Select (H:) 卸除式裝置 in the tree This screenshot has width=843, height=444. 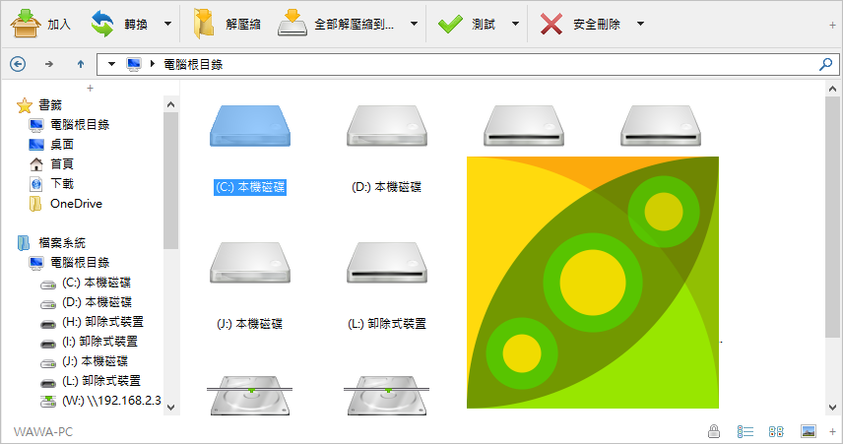point(102,322)
